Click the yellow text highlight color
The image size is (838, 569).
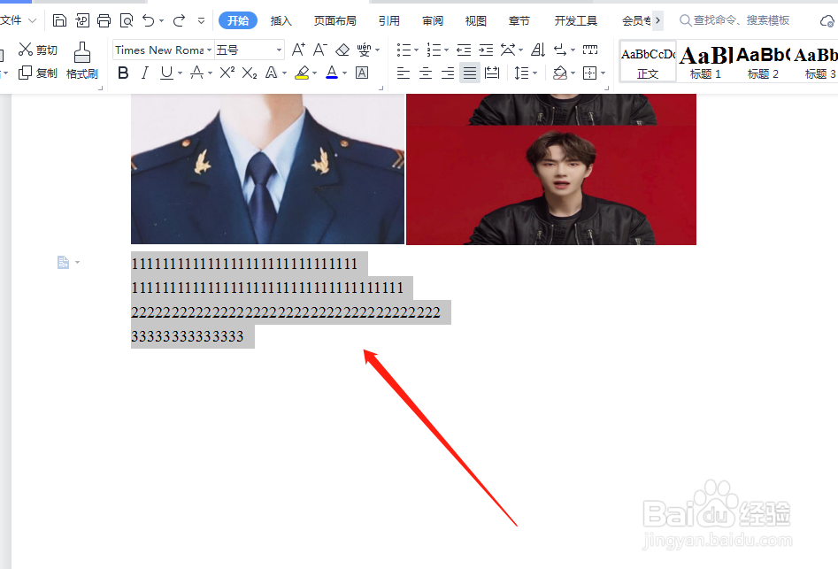302,73
